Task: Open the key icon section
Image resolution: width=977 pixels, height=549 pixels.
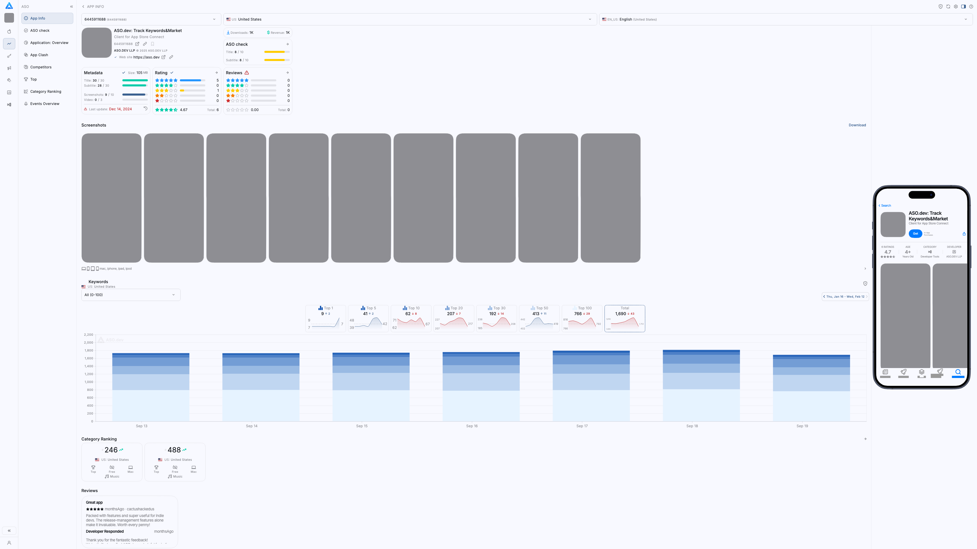Action: pyautogui.click(x=9, y=56)
